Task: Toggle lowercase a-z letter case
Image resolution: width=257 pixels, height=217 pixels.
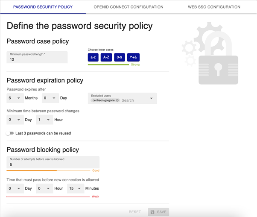Action: 93,57
